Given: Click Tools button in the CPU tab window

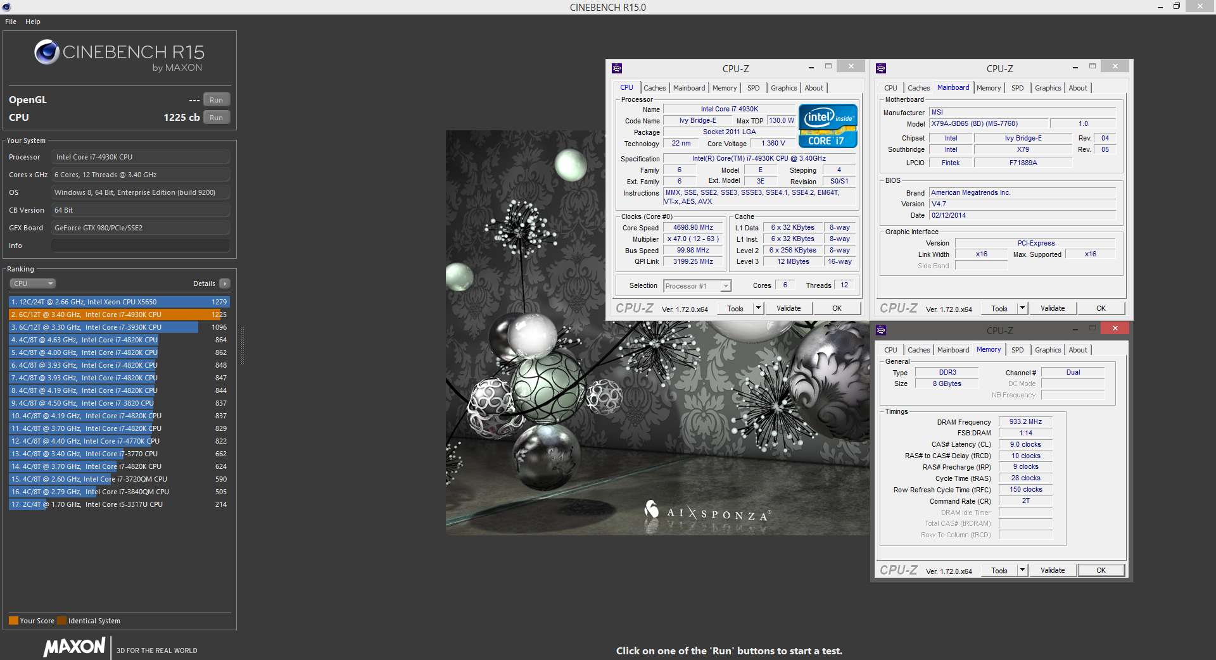Looking at the screenshot, I should [x=735, y=308].
